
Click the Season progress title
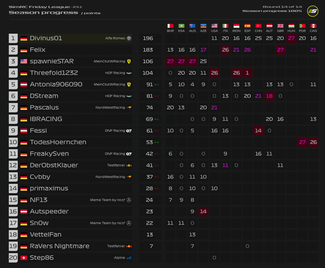[43, 13]
